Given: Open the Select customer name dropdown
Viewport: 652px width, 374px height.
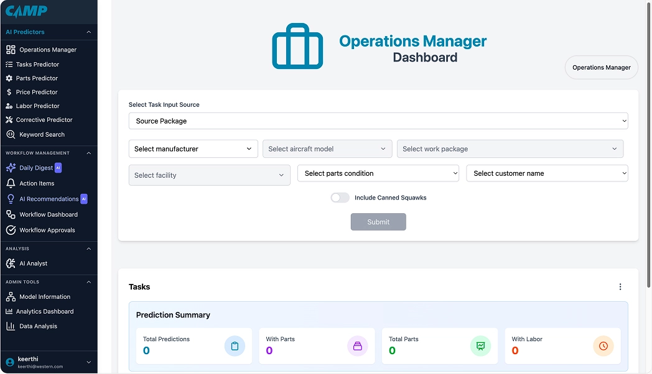Looking at the screenshot, I should 547,173.
